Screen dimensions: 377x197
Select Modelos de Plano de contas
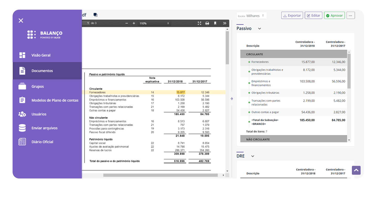22,100
